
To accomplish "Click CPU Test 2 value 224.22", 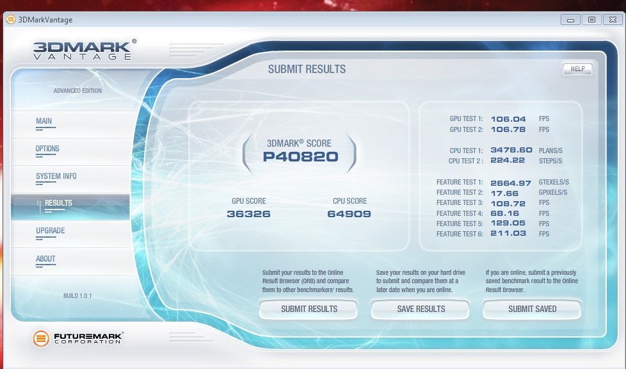I will [x=508, y=160].
